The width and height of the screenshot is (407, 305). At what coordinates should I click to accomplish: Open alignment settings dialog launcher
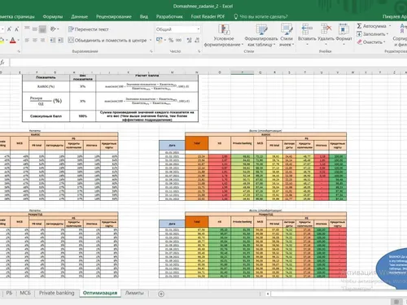click(x=151, y=51)
